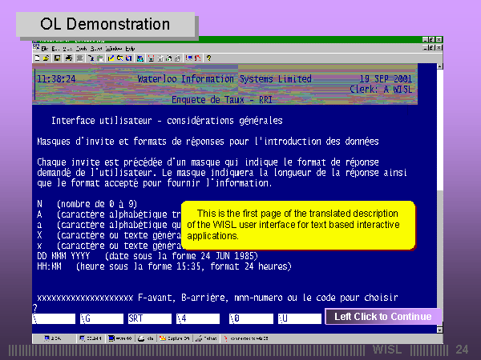Click the Print toolbar icon
This screenshot has width=481, height=360.
[x=69, y=58]
